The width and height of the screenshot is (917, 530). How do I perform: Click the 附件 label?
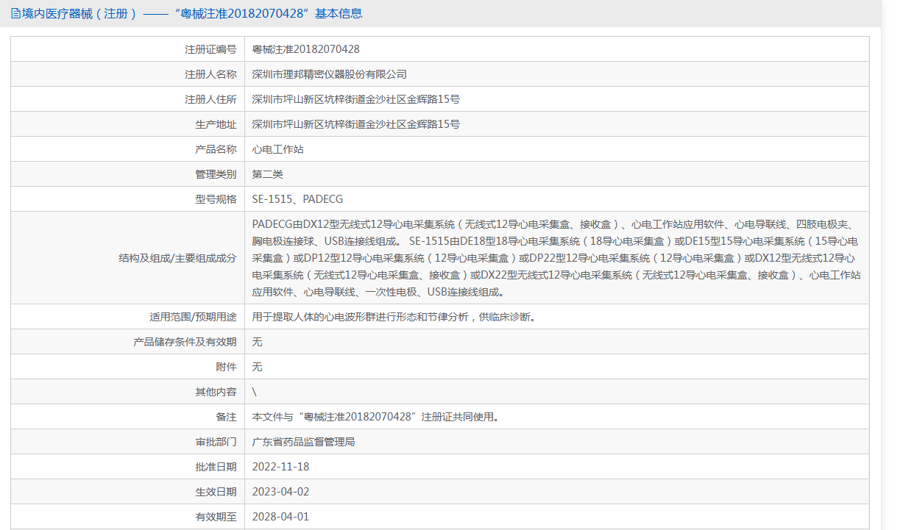click(226, 367)
